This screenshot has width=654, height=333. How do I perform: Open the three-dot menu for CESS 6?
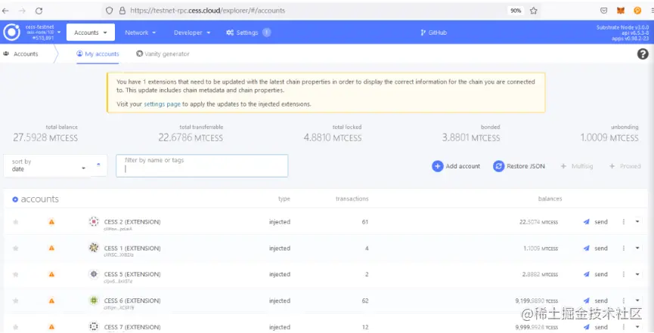click(624, 301)
